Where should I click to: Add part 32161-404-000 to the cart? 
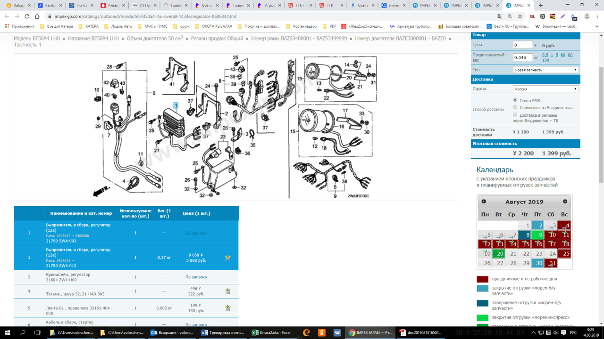point(228,308)
